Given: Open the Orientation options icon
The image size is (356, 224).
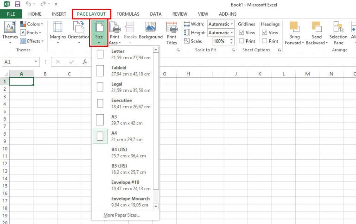Looking at the screenshot, I should point(78,28).
